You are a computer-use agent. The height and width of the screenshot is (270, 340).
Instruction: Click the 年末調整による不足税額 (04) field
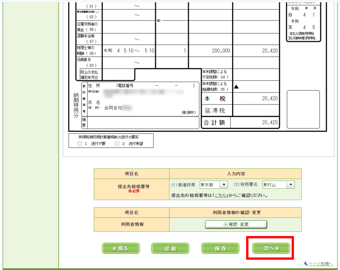click(x=256, y=75)
